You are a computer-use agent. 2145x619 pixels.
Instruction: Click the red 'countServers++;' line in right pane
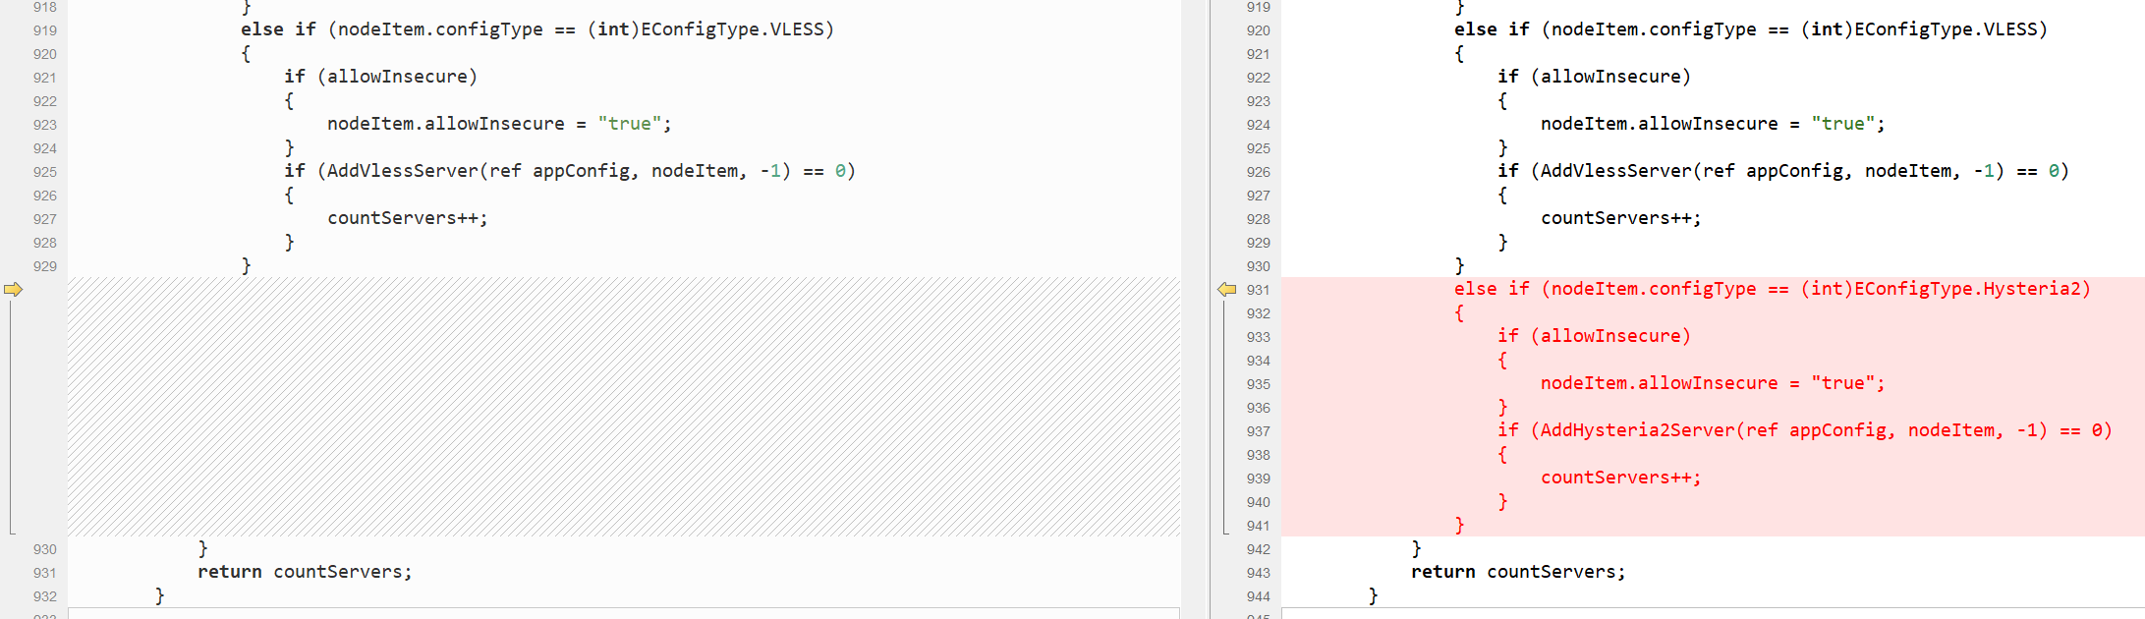(1620, 478)
